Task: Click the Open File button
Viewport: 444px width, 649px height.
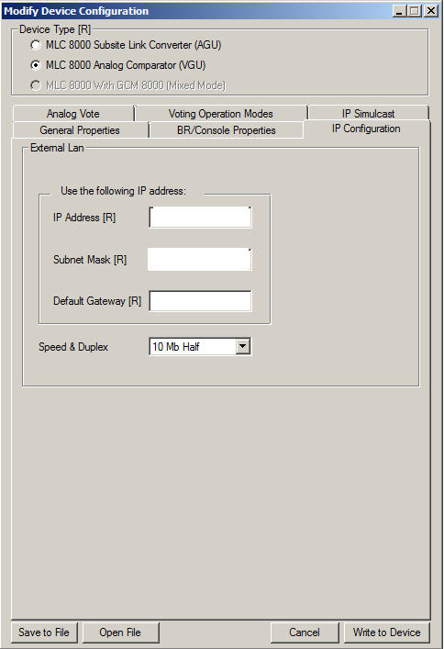Action: (x=120, y=632)
